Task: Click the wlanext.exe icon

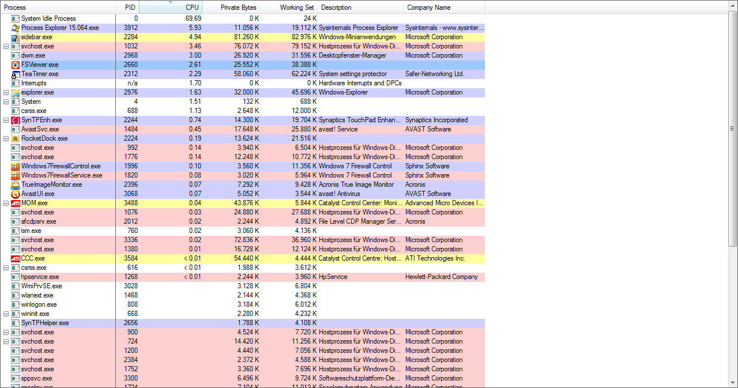Action: [x=16, y=295]
